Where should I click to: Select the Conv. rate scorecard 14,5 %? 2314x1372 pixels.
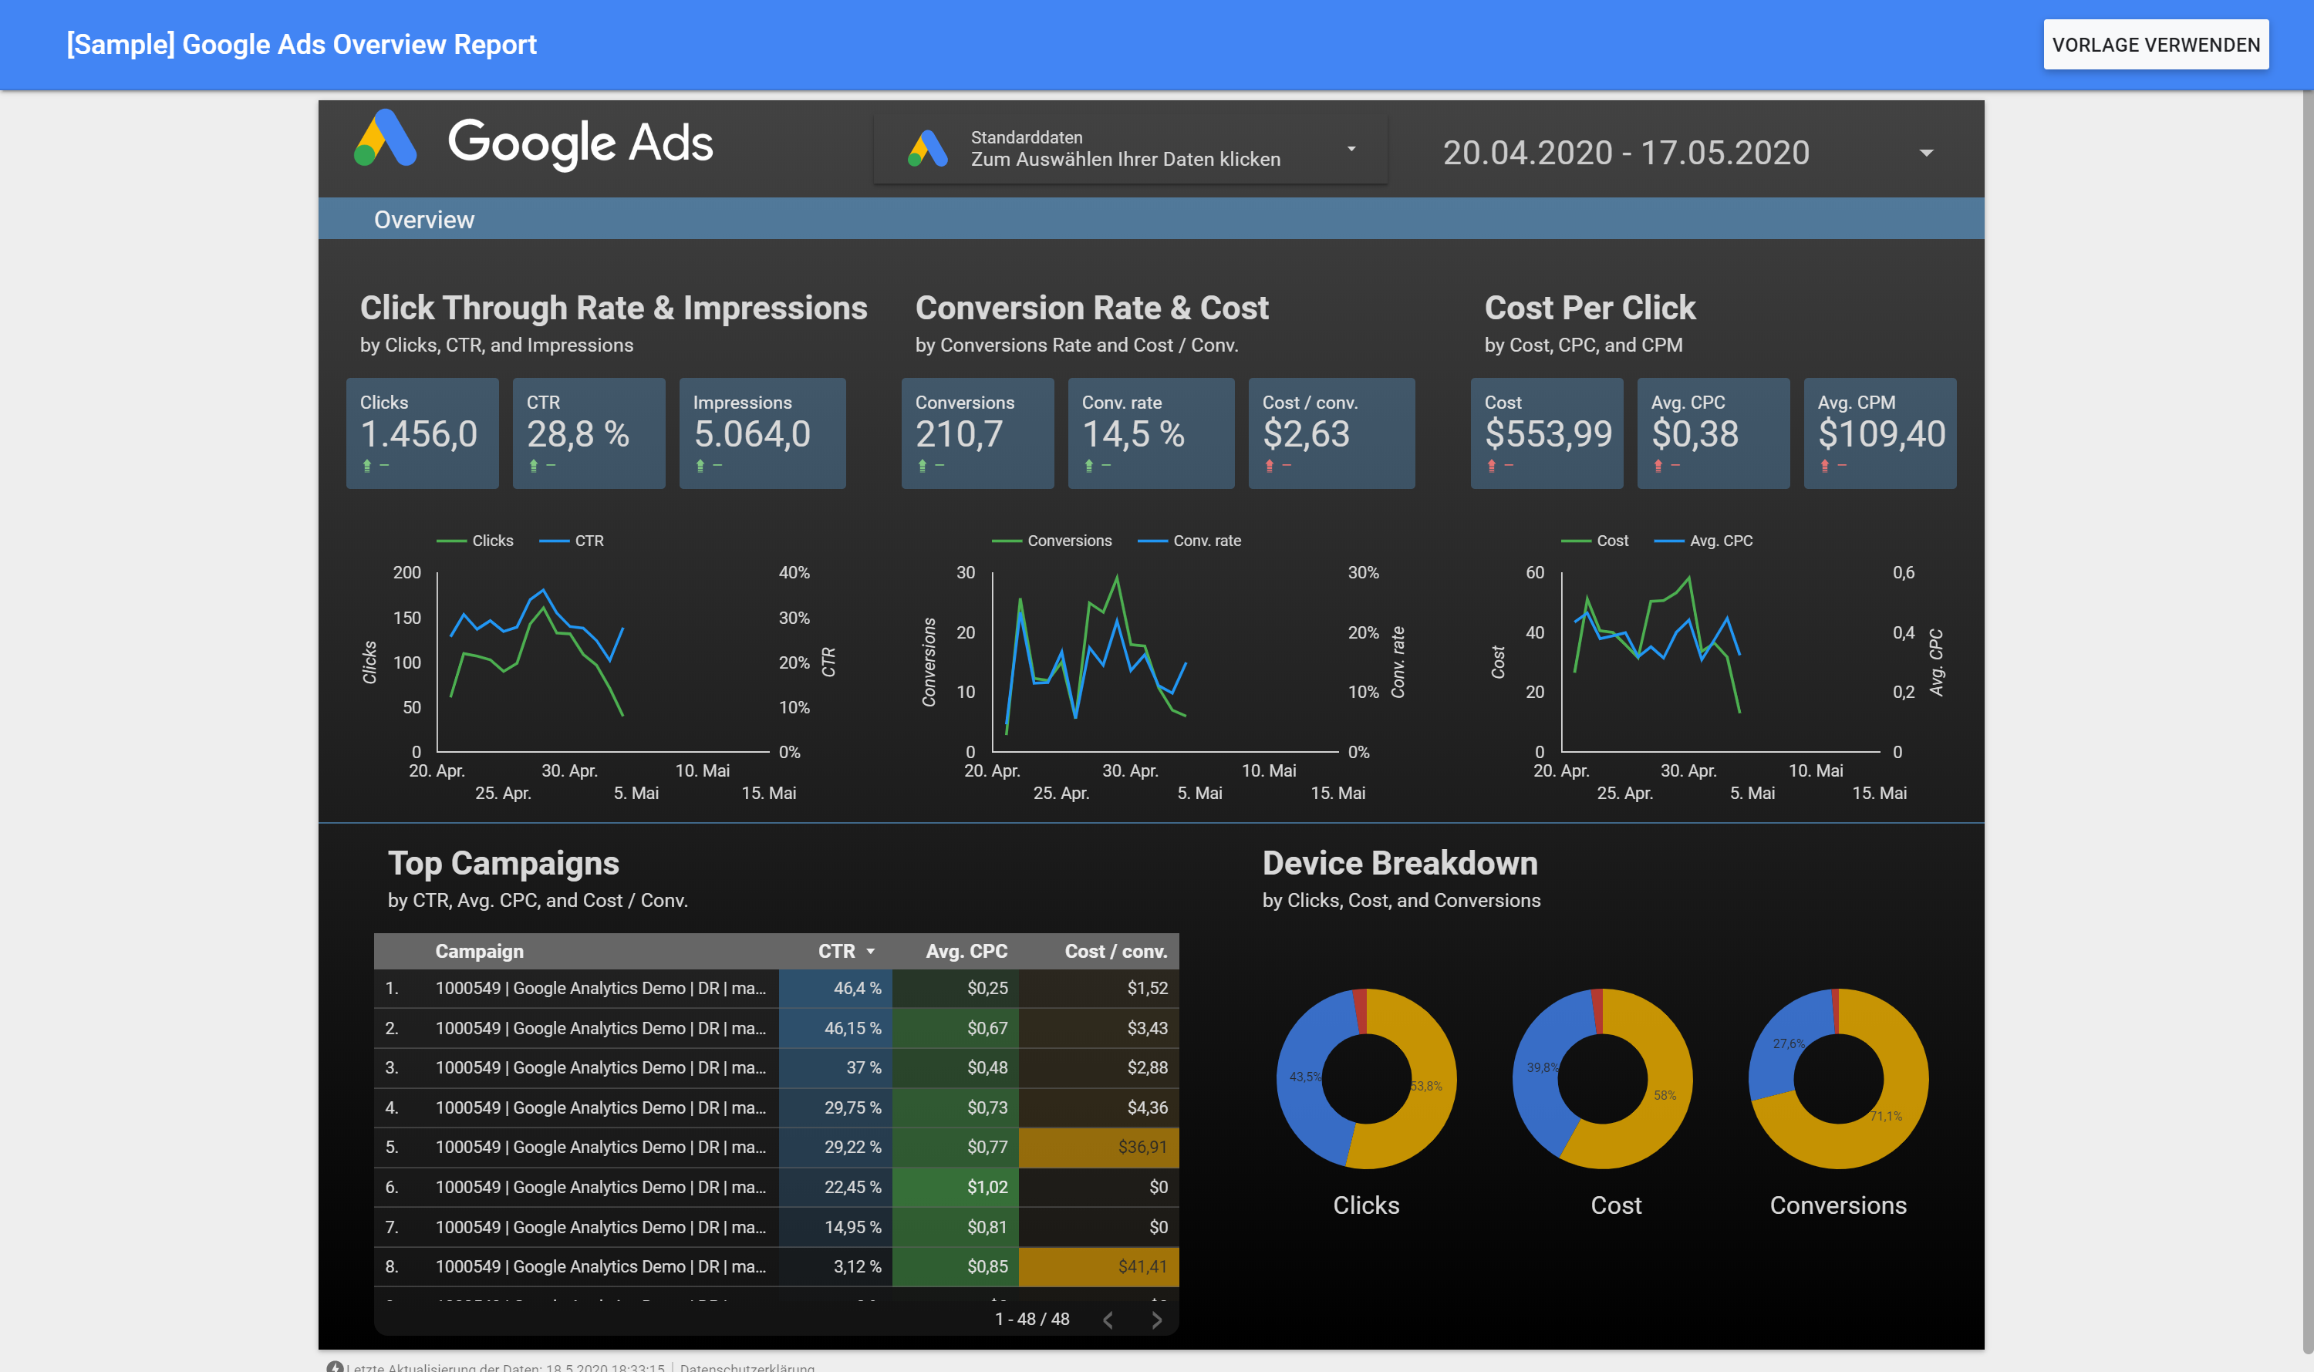(x=1151, y=433)
